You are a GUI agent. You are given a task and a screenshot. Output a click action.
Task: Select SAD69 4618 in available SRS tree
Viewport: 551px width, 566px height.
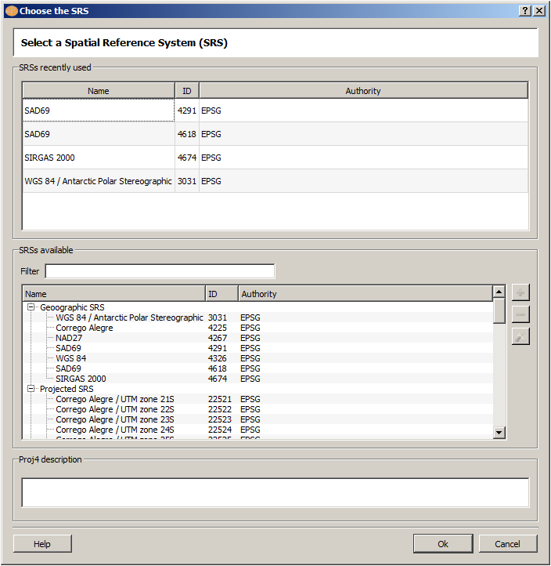(x=68, y=368)
